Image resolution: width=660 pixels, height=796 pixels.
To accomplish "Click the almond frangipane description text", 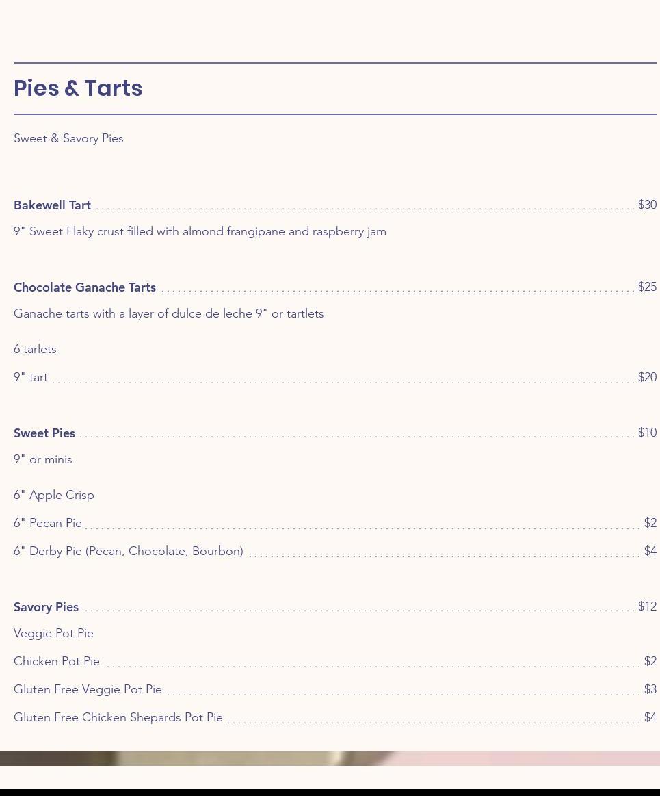I will point(200,231).
